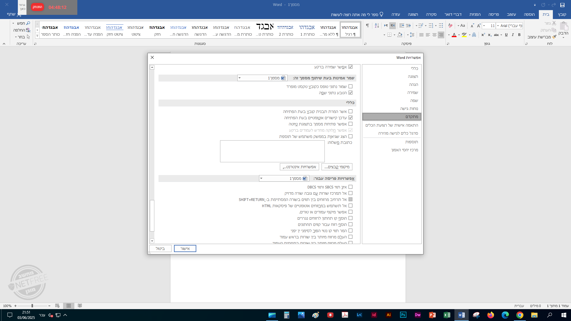Click the superscript x² icon
This screenshot has width=571, height=321.
483,35
